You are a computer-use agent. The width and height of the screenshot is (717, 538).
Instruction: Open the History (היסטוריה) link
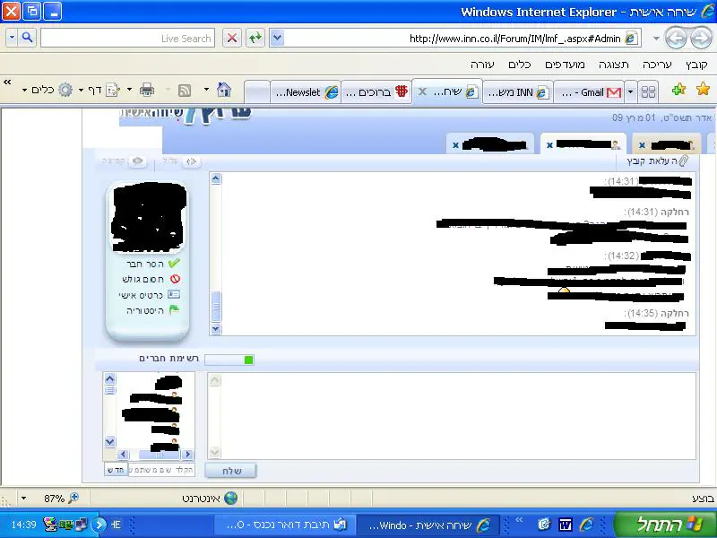(x=174, y=310)
